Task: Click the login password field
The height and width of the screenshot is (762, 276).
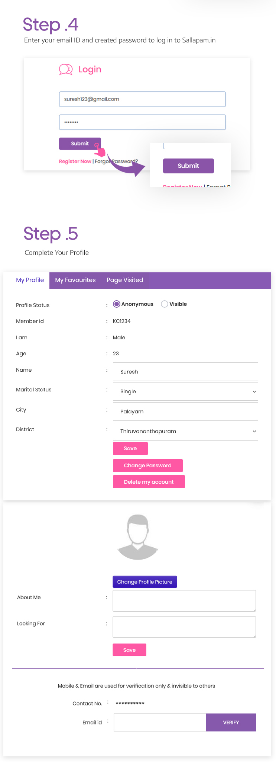Action: [x=142, y=122]
